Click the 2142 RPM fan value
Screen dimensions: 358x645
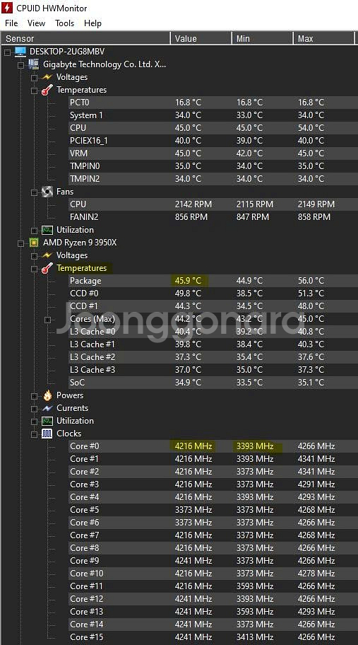click(193, 204)
